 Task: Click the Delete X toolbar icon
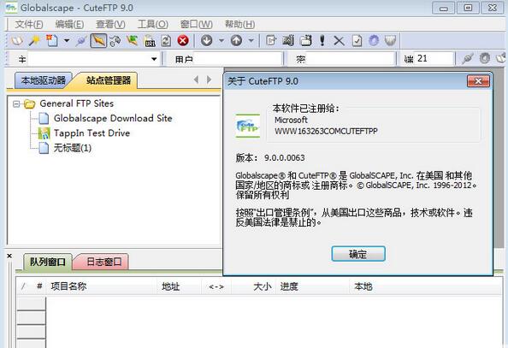coord(339,41)
